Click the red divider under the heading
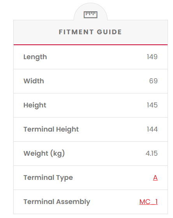 (90, 45)
